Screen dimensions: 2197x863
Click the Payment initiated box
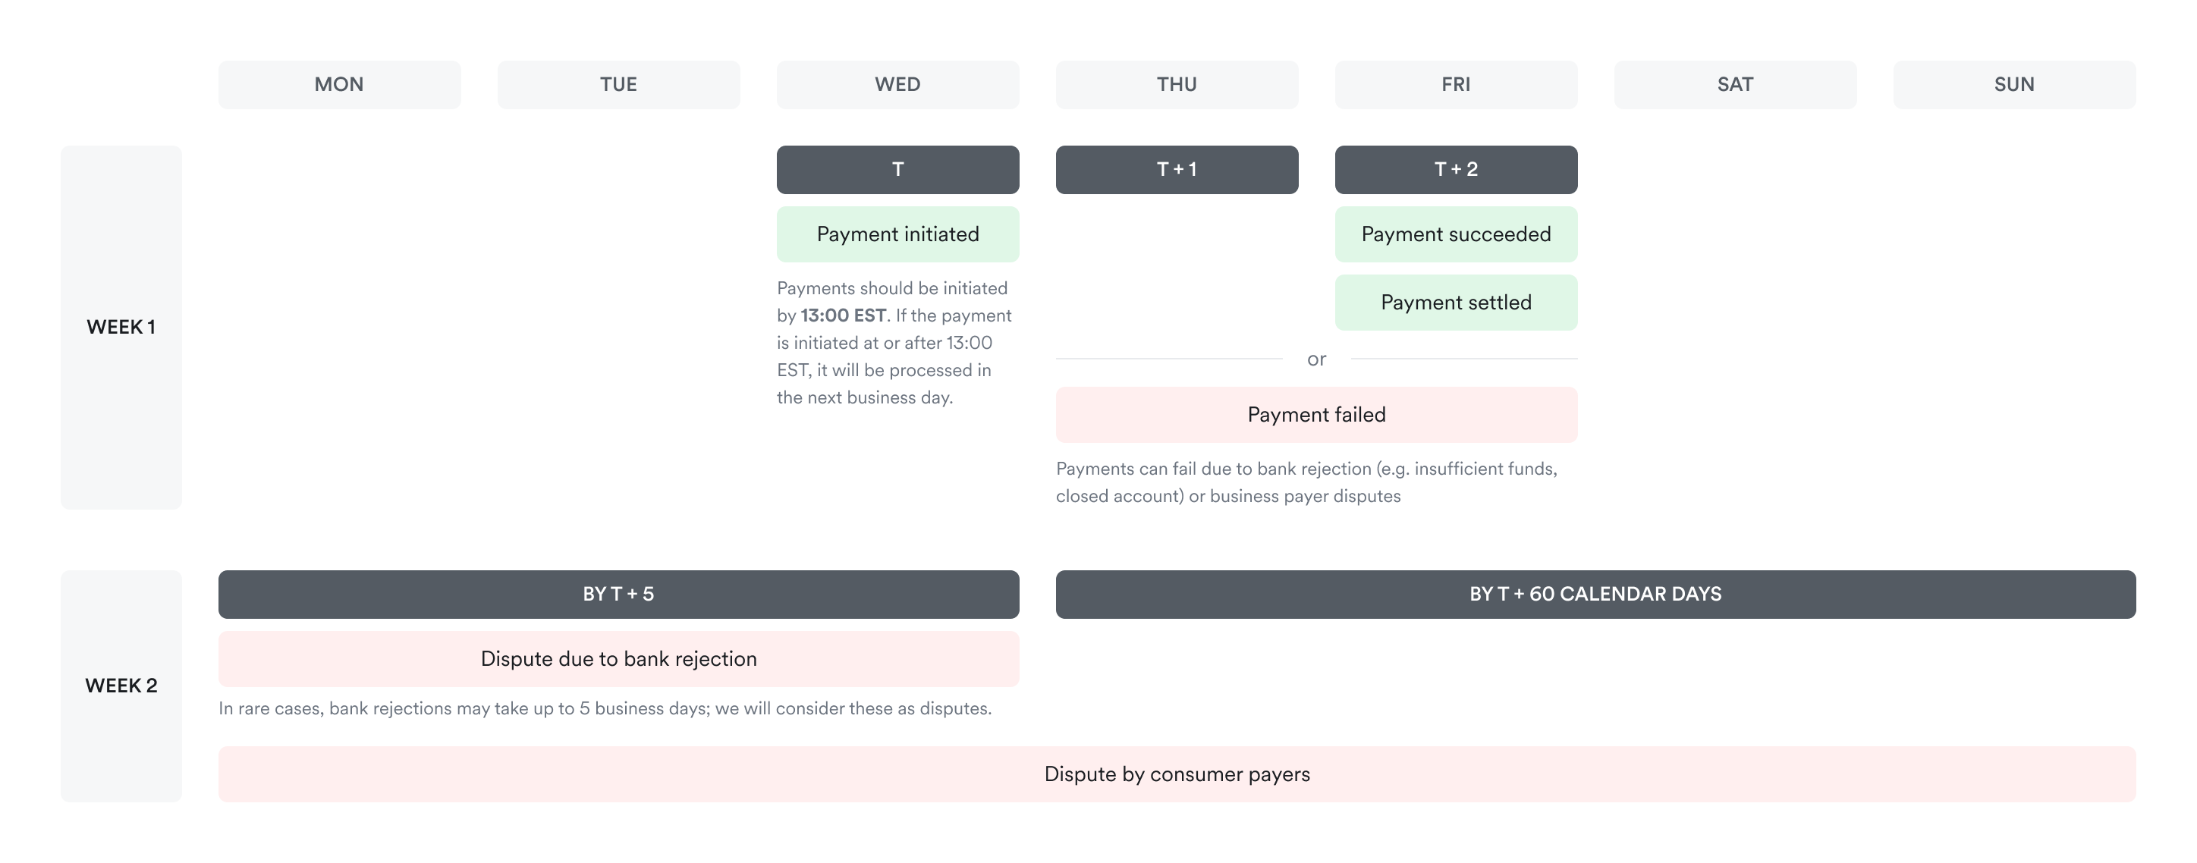(897, 234)
